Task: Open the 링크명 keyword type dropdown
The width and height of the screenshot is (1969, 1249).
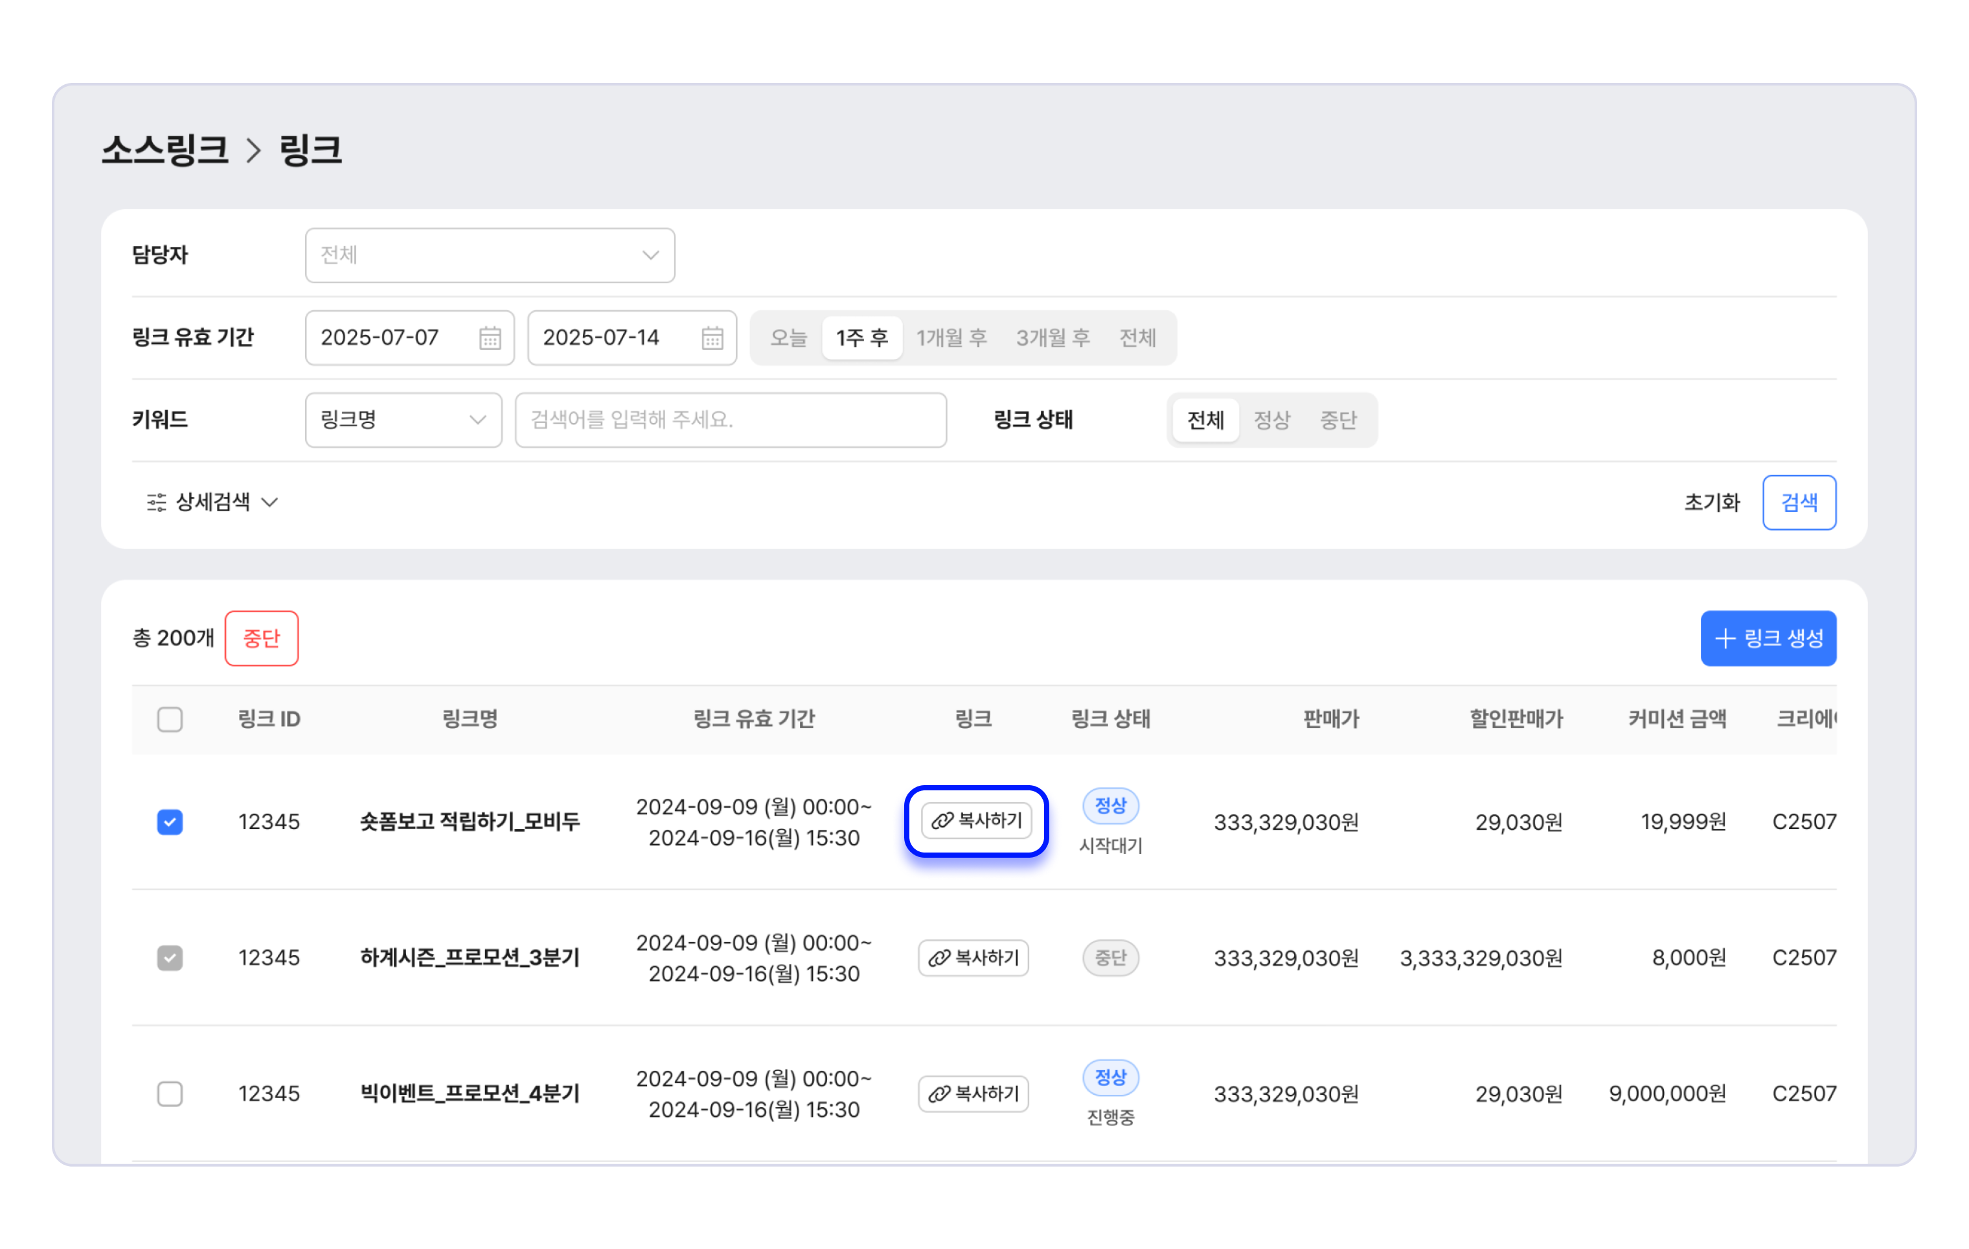Action: click(x=403, y=420)
